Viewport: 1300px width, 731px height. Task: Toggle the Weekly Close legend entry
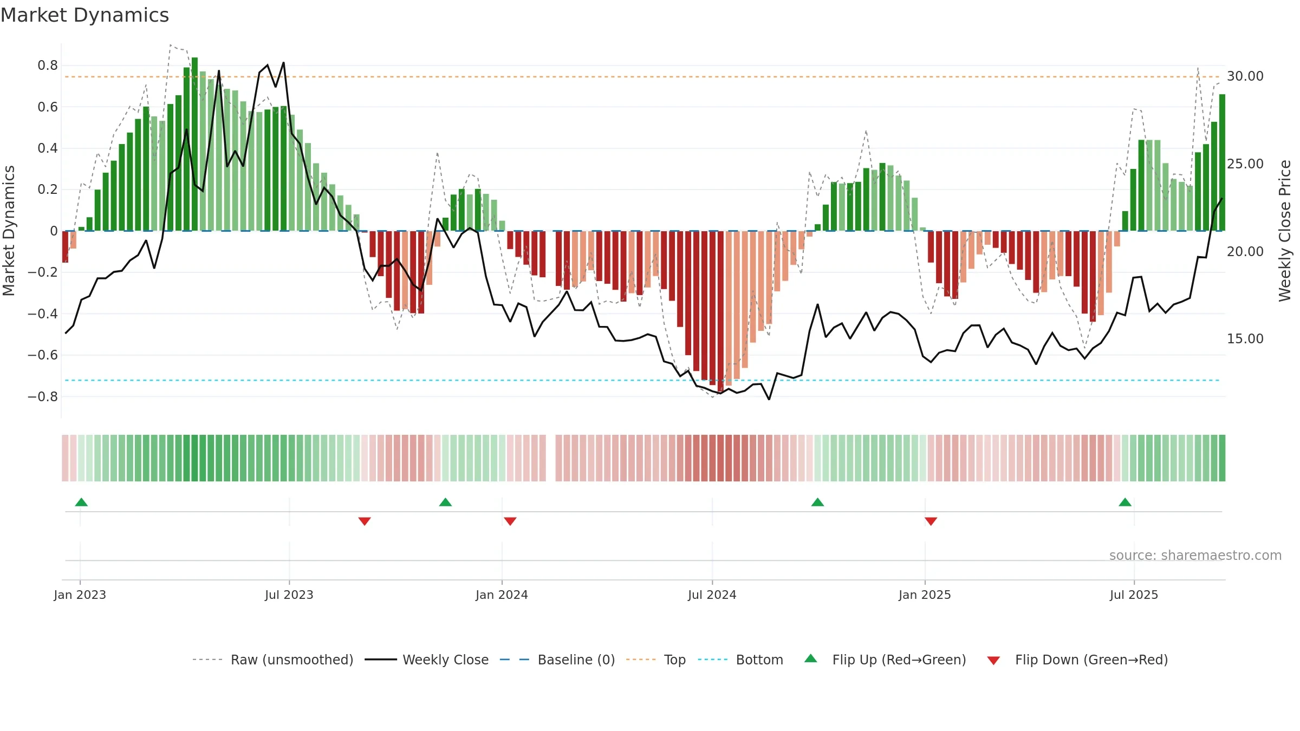pos(427,660)
